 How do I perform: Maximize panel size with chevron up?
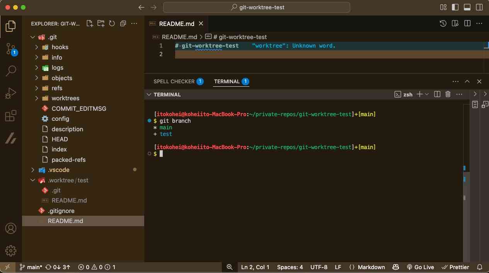467,81
